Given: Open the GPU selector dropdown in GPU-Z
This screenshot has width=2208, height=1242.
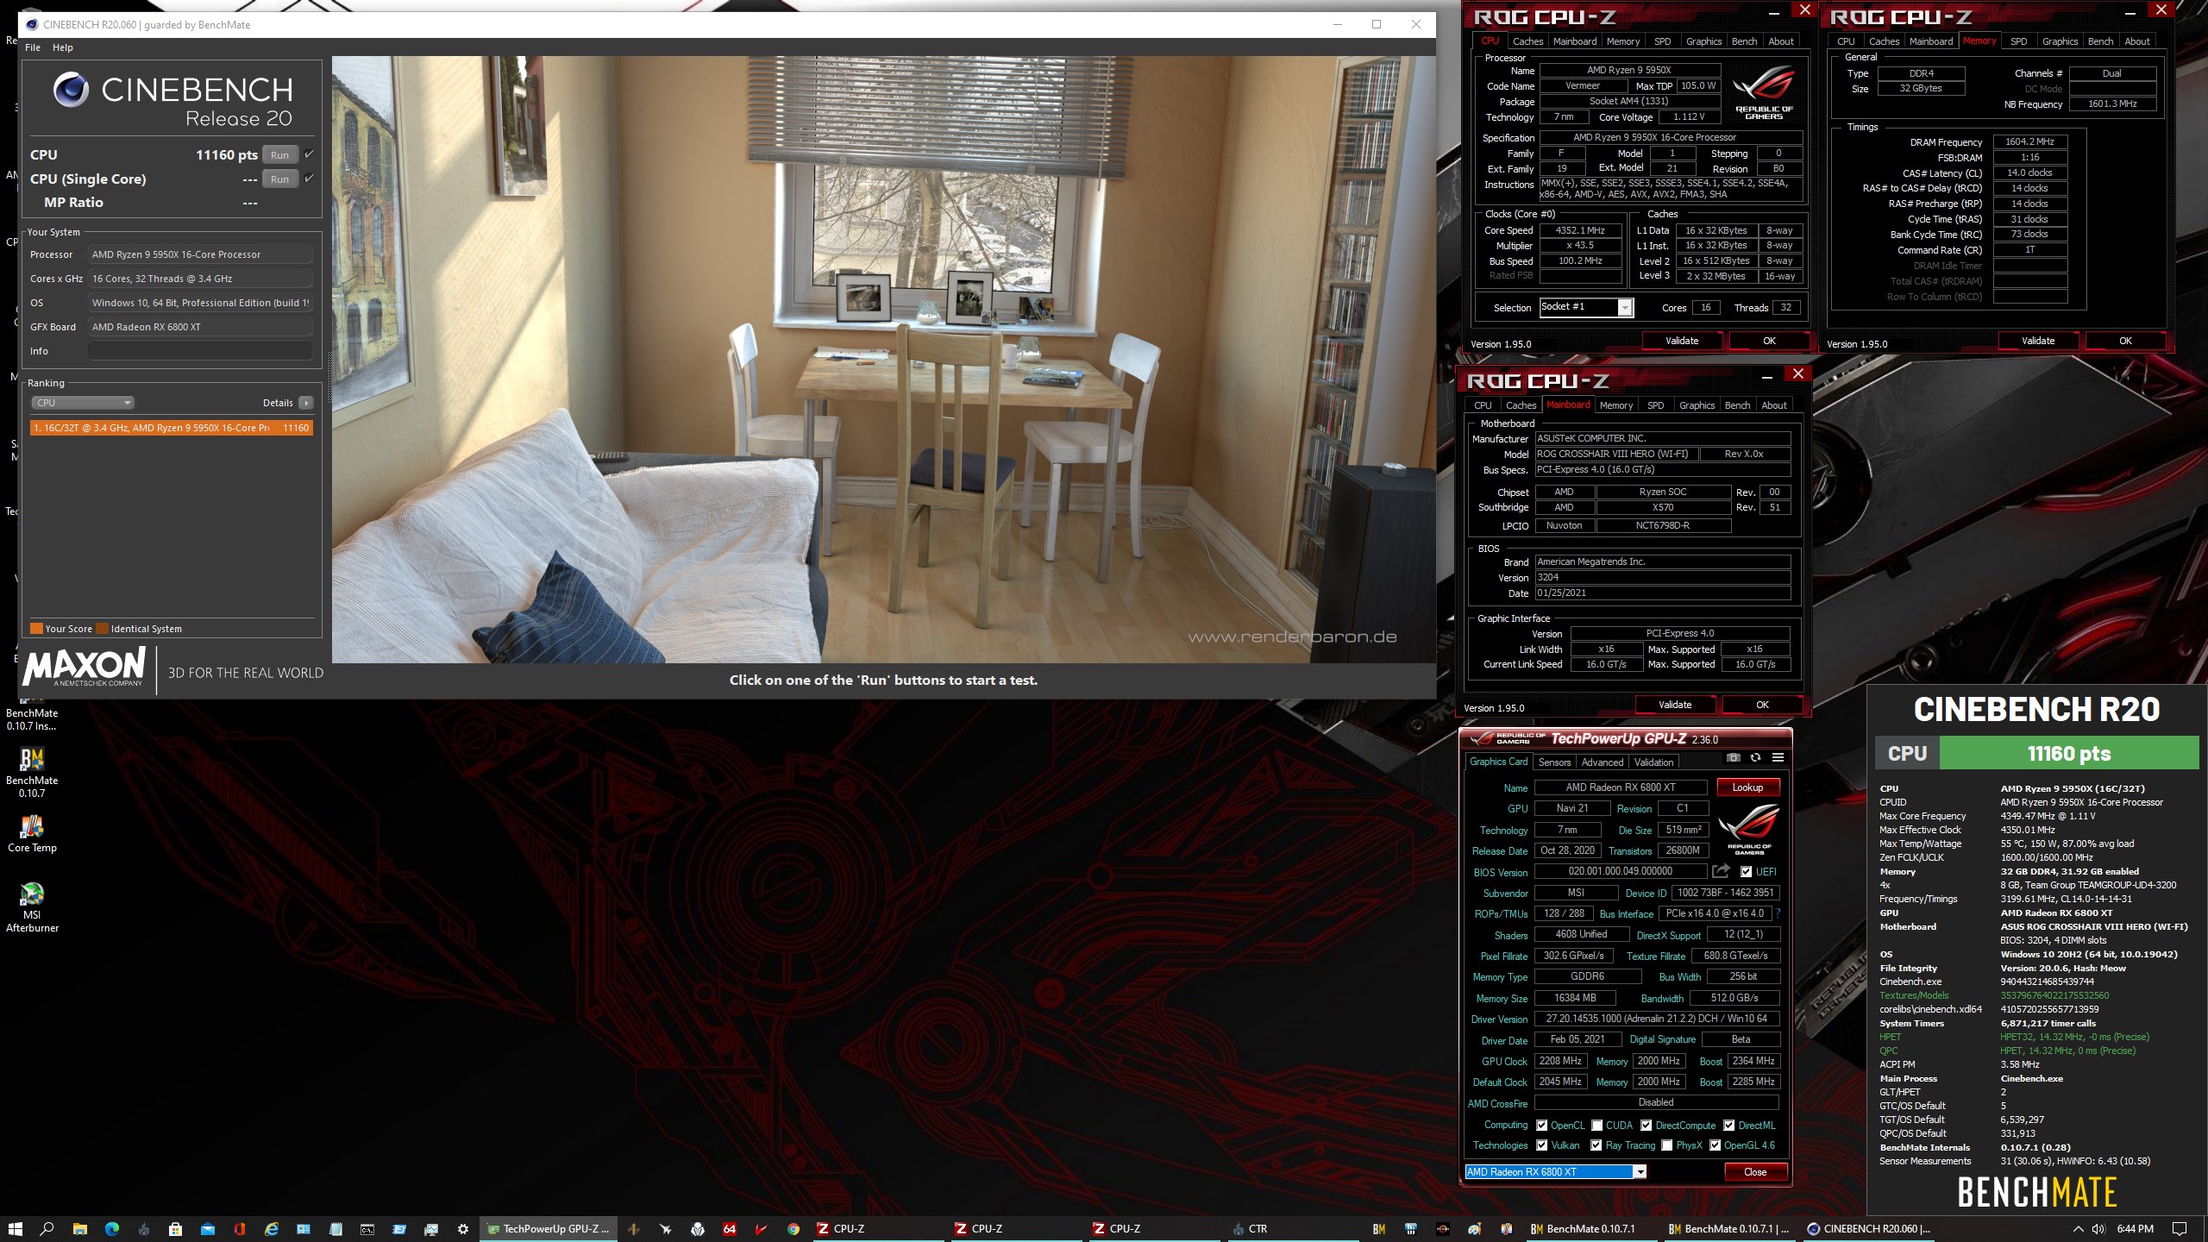Looking at the screenshot, I should tap(1556, 1171).
